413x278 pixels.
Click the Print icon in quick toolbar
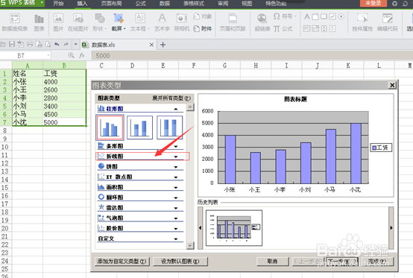pos(30,44)
